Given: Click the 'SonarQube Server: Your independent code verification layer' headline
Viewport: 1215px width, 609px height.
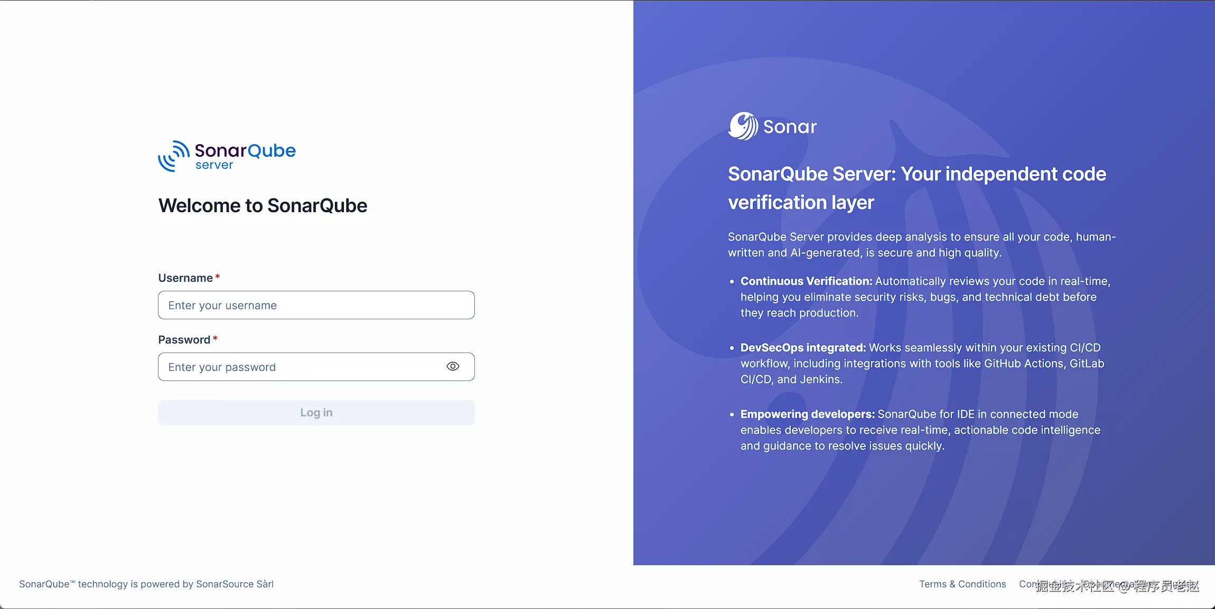Looking at the screenshot, I should point(917,188).
